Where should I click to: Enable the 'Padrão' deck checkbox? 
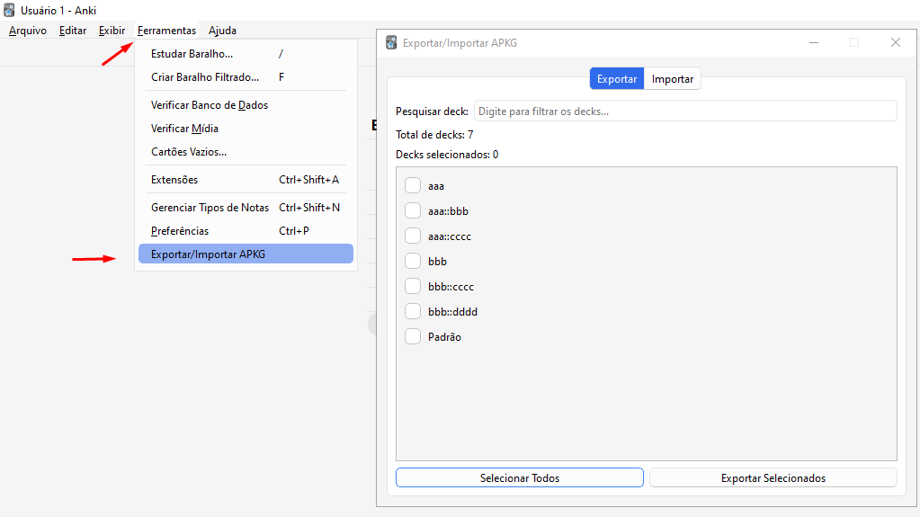click(413, 337)
